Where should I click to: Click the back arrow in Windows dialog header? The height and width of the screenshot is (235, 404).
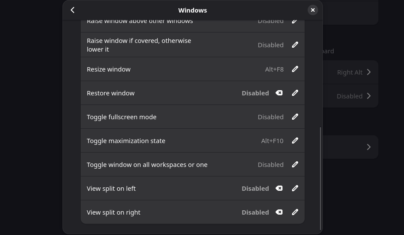click(72, 10)
